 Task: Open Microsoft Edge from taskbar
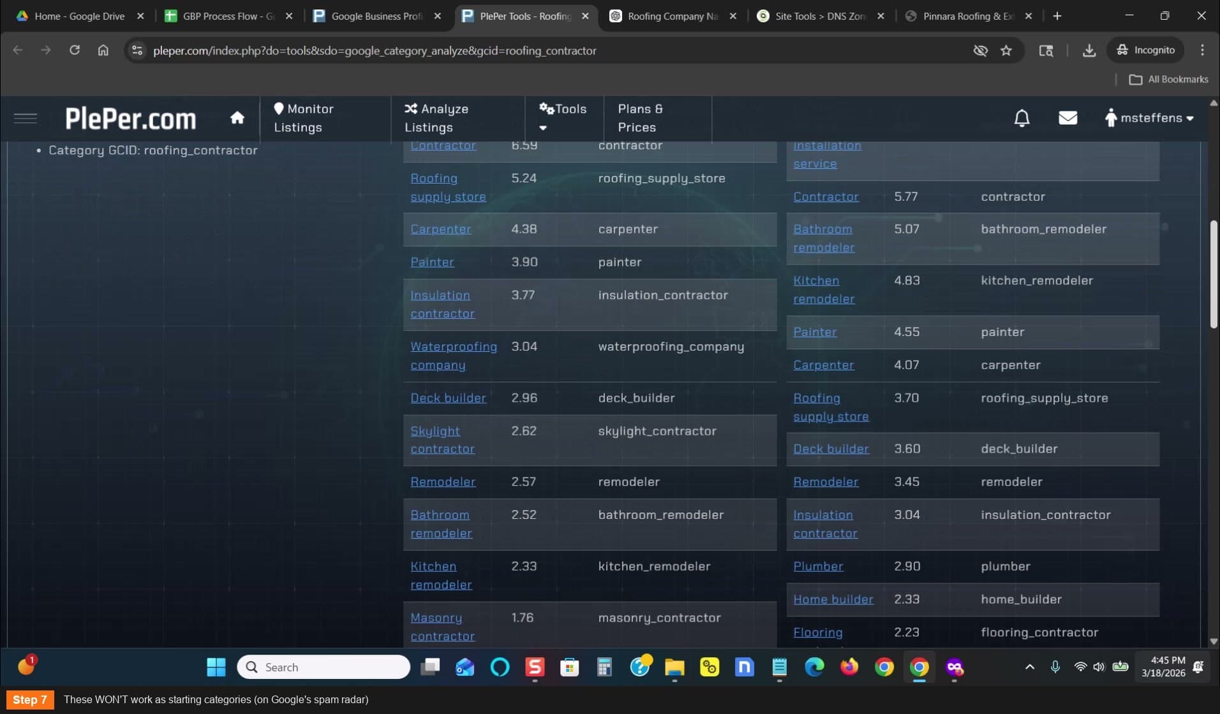tap(814, 667)
